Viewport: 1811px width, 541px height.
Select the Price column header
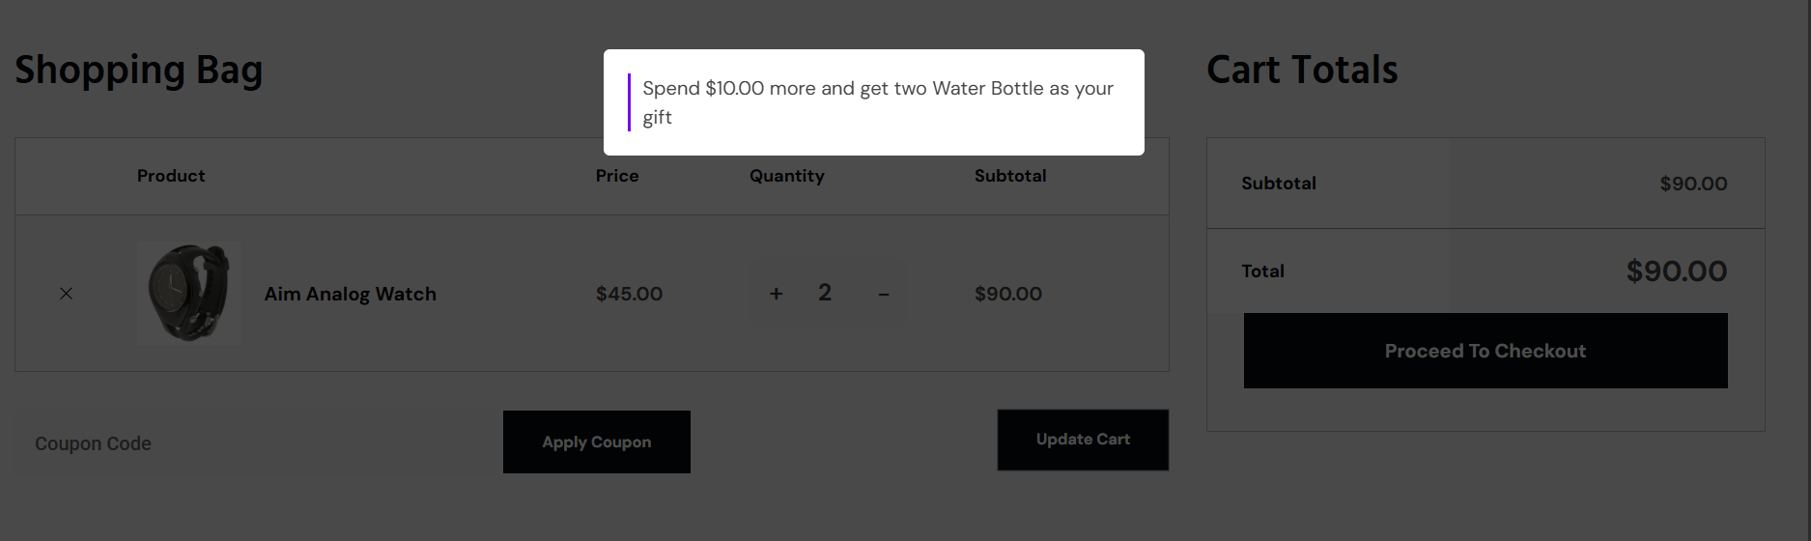point(617,176)
